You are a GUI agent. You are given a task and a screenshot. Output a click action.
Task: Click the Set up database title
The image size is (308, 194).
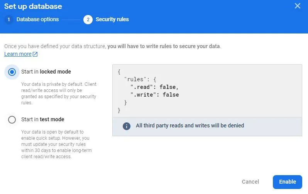33,7
